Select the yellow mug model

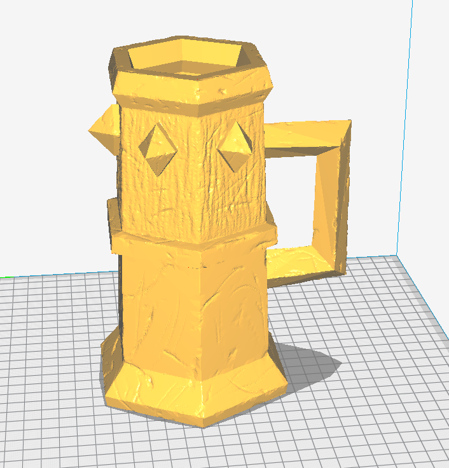[194, 233]
